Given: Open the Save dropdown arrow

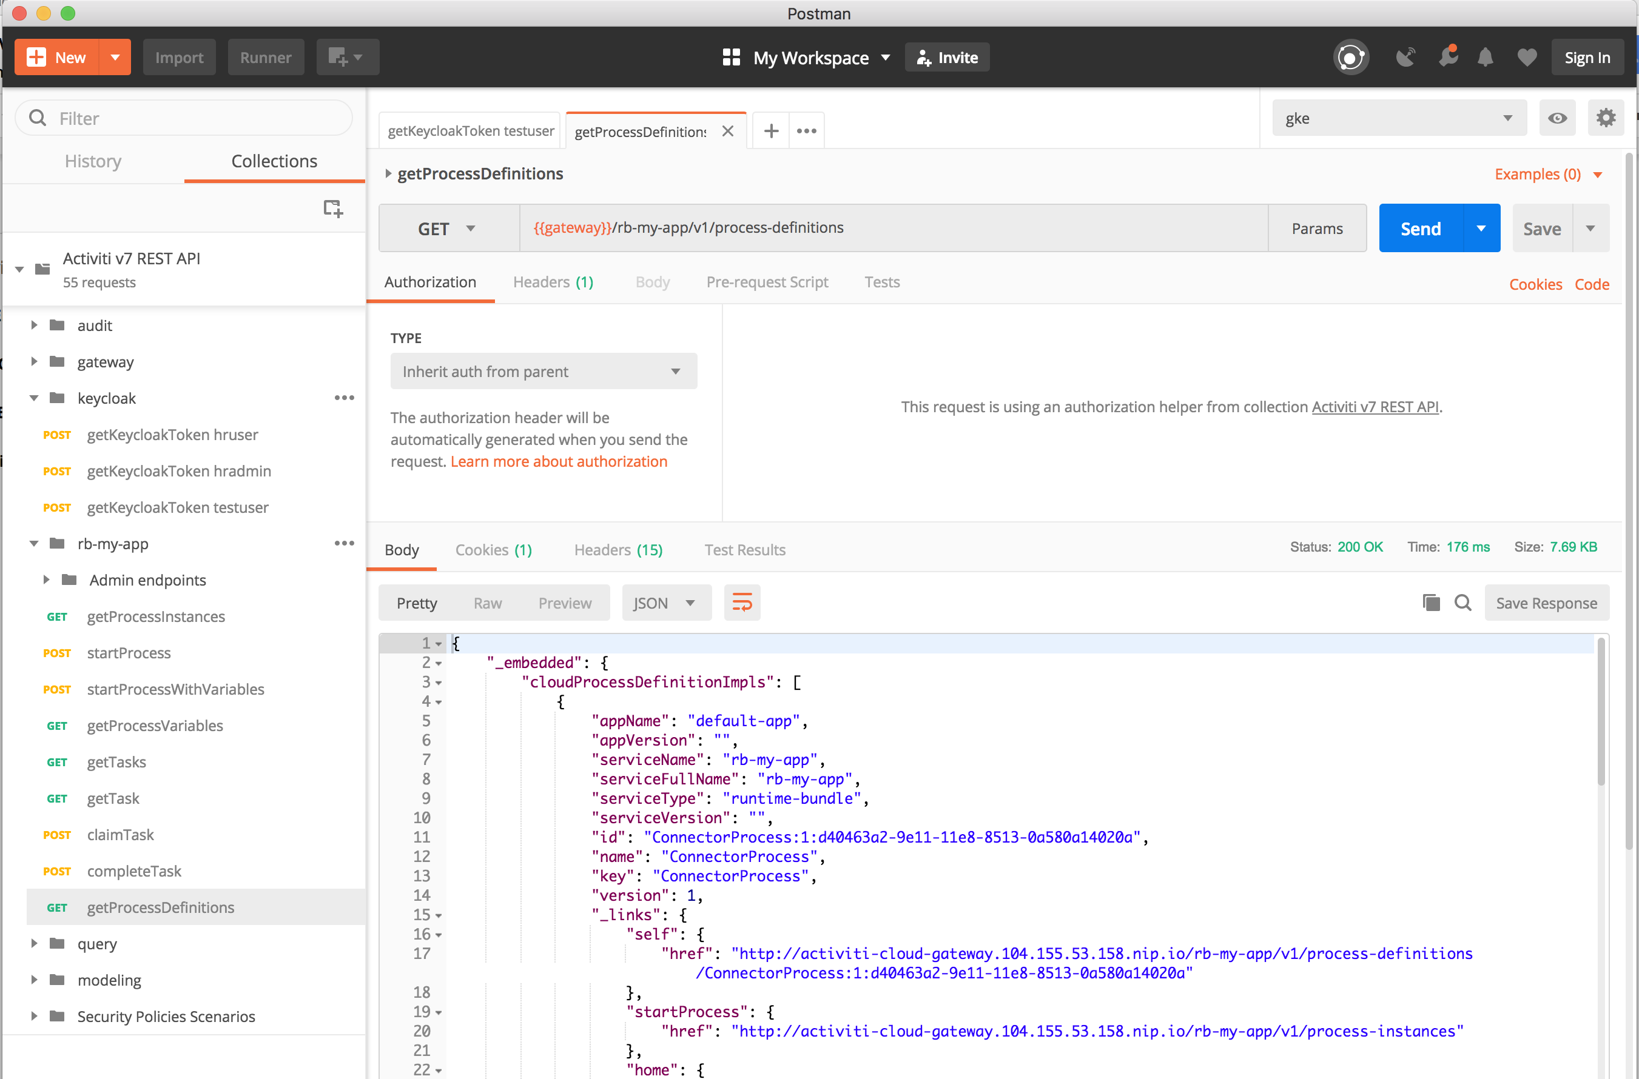Looking at the screenshot, I should (1591, 229).
